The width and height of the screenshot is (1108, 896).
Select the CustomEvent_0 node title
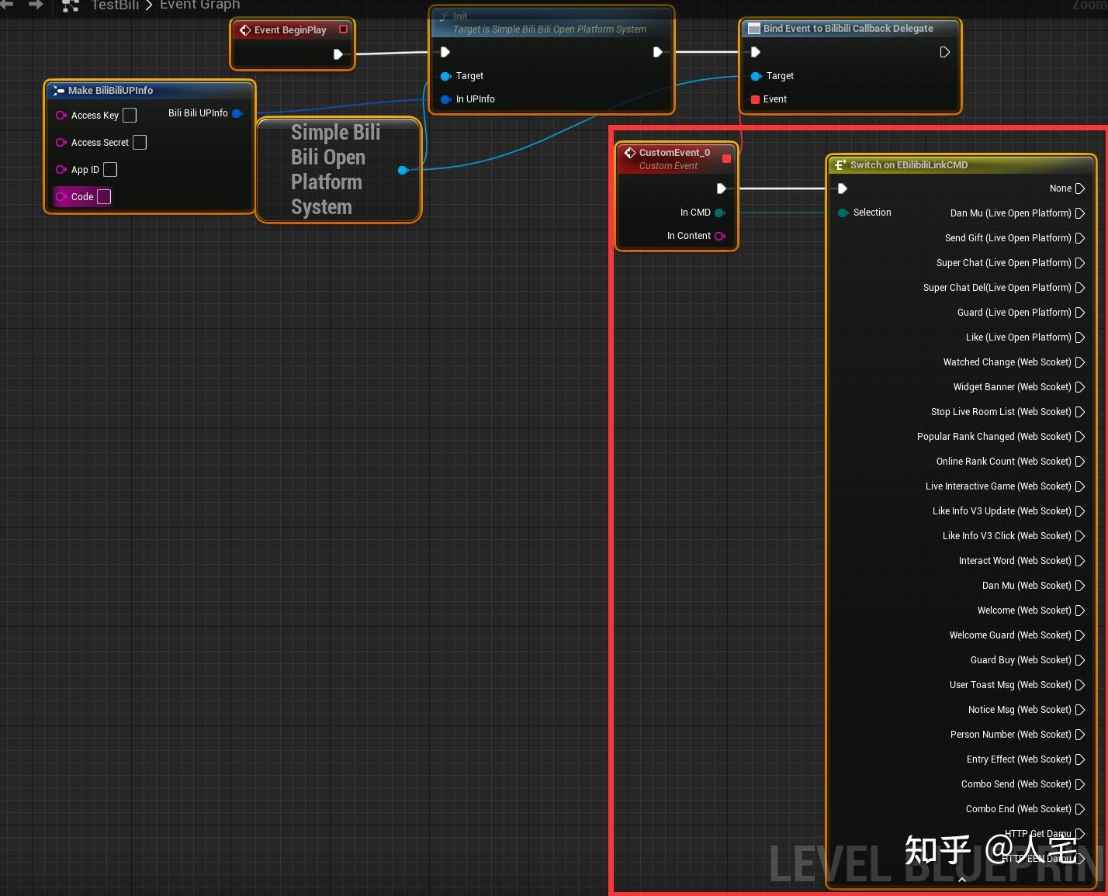click(674, 153)
